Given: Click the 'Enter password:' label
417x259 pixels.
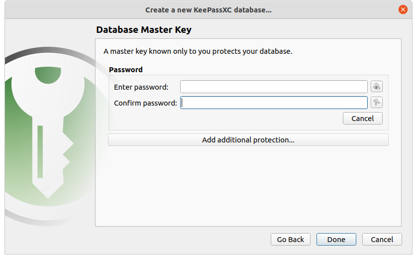Looking at the screenshot, I should [141, 87].
